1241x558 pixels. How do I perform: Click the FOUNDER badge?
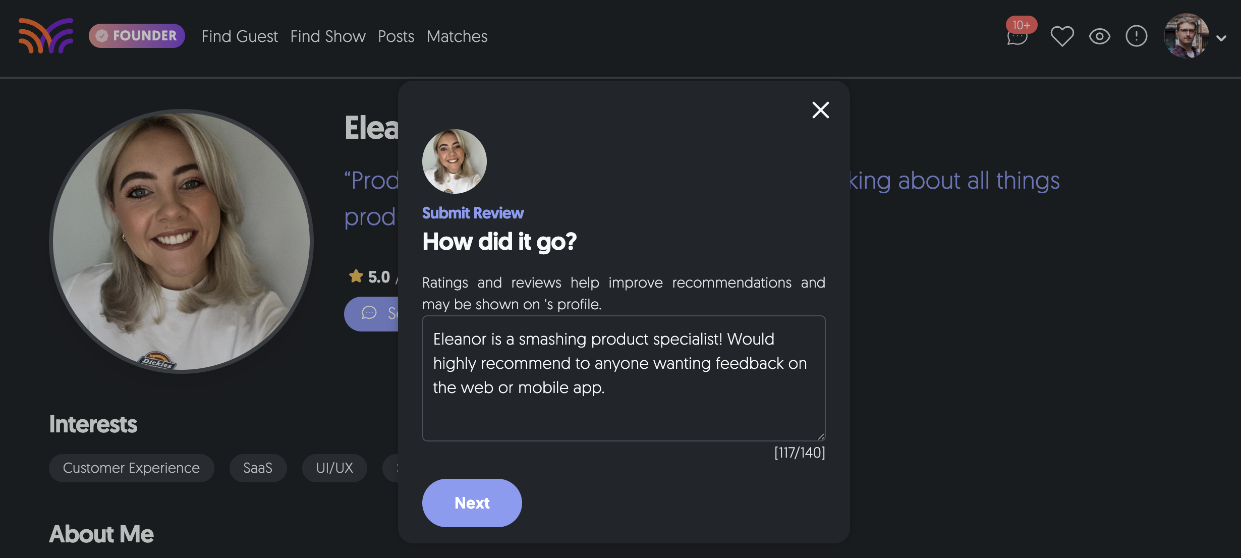pos(137,36)
